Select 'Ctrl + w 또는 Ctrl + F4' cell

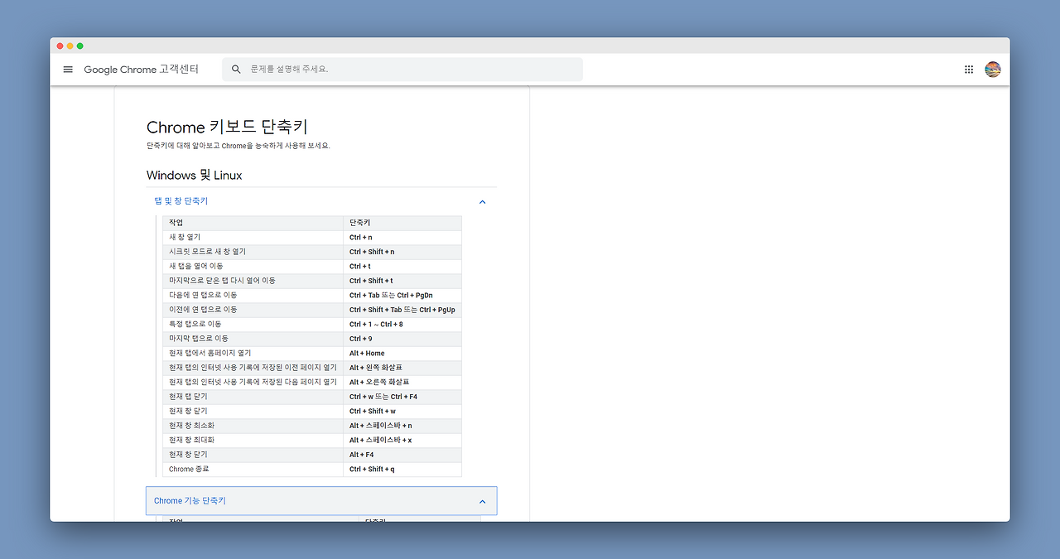tap(402, 397)
